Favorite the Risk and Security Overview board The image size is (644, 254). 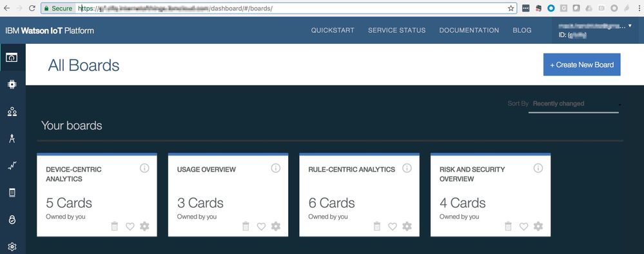[x=523, y=226]
